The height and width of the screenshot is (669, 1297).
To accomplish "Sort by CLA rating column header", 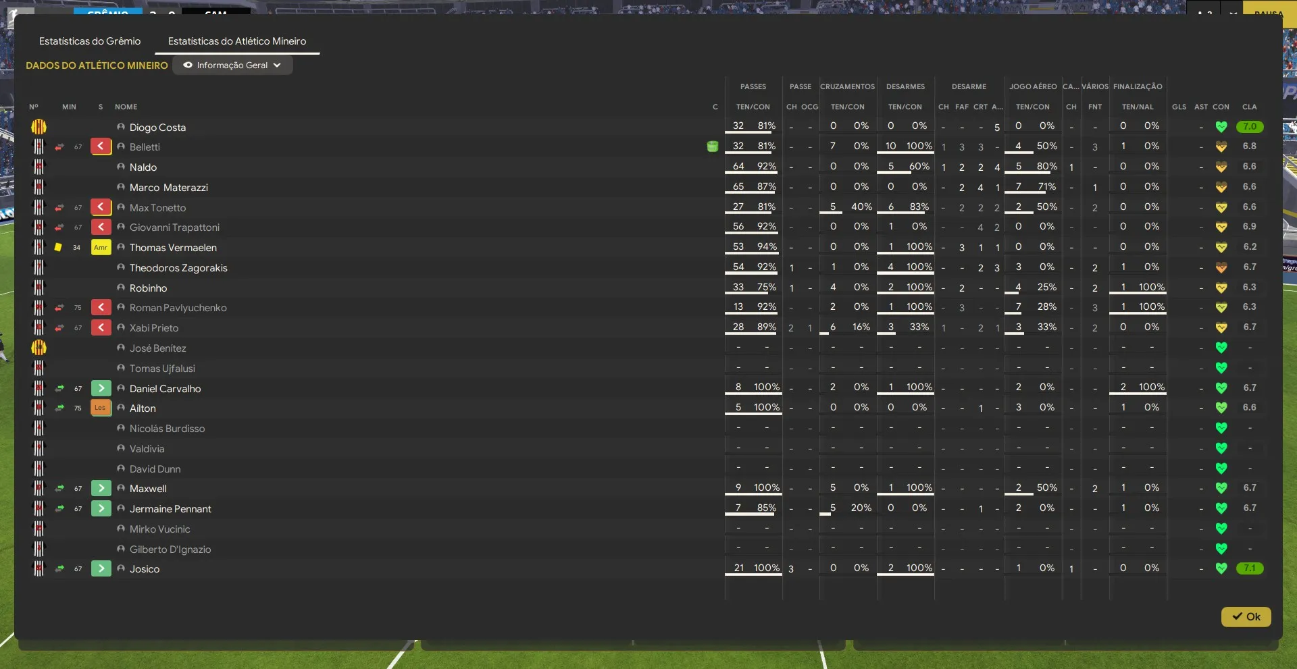I will pyautogui.click(x=1249, y=107).
